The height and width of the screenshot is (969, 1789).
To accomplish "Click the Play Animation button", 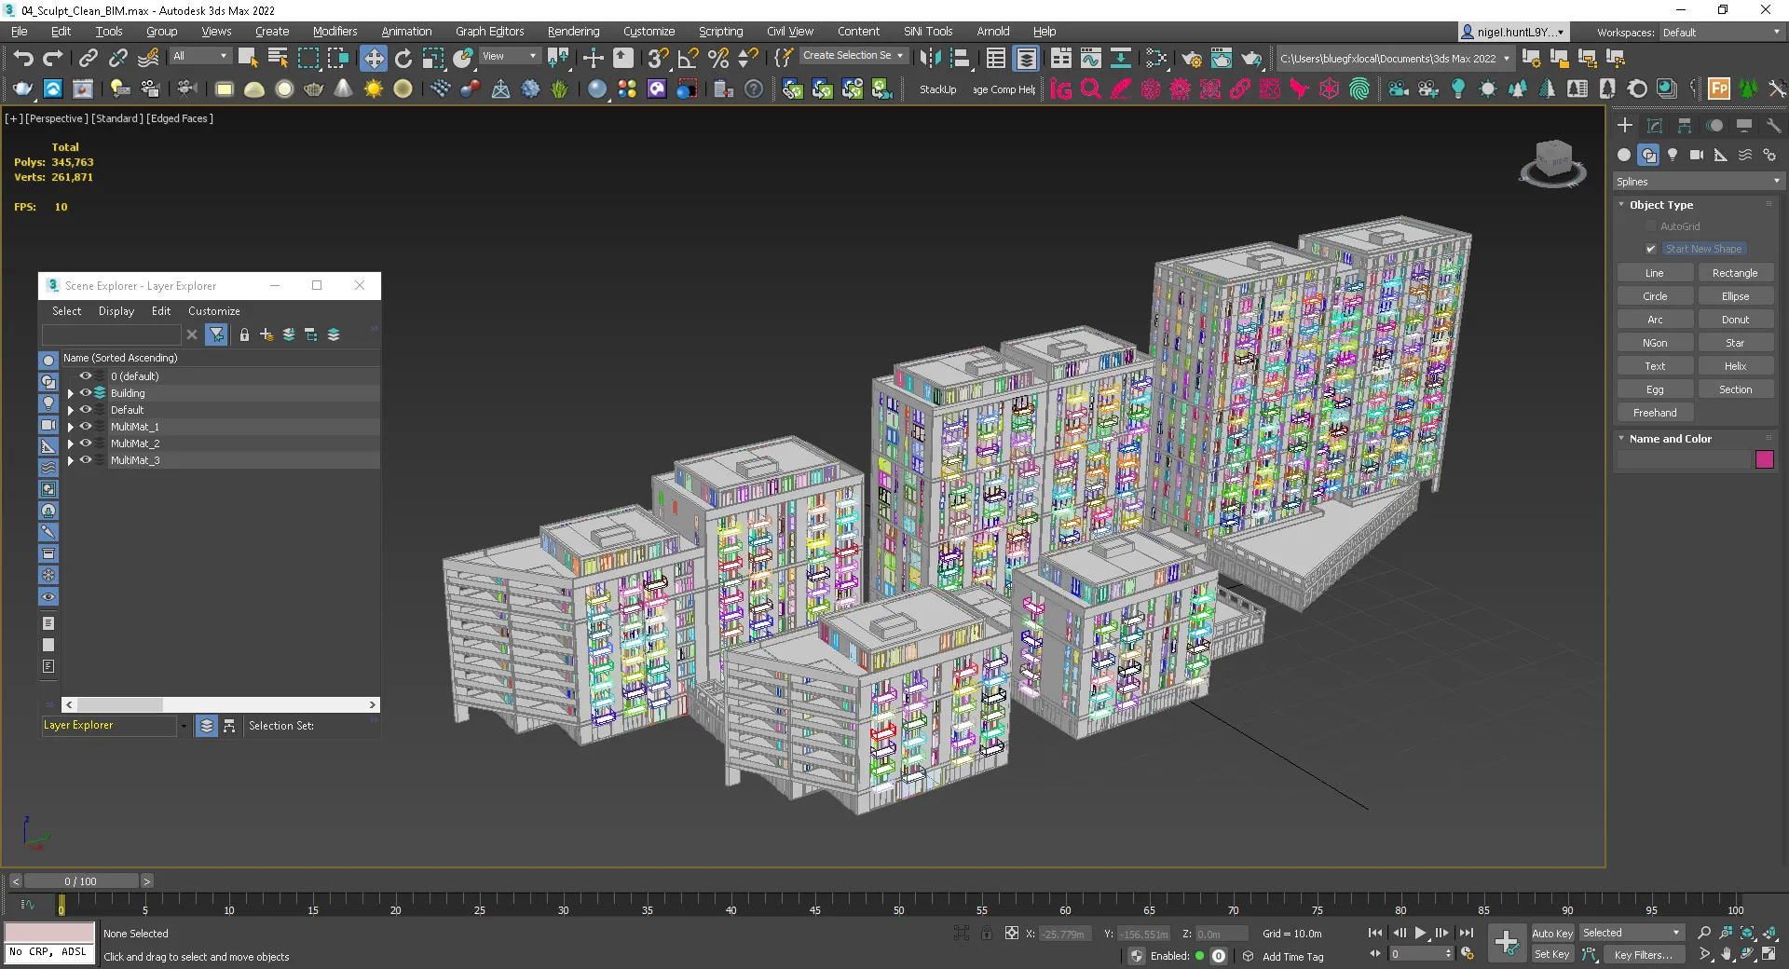I will coord(1420,933).
